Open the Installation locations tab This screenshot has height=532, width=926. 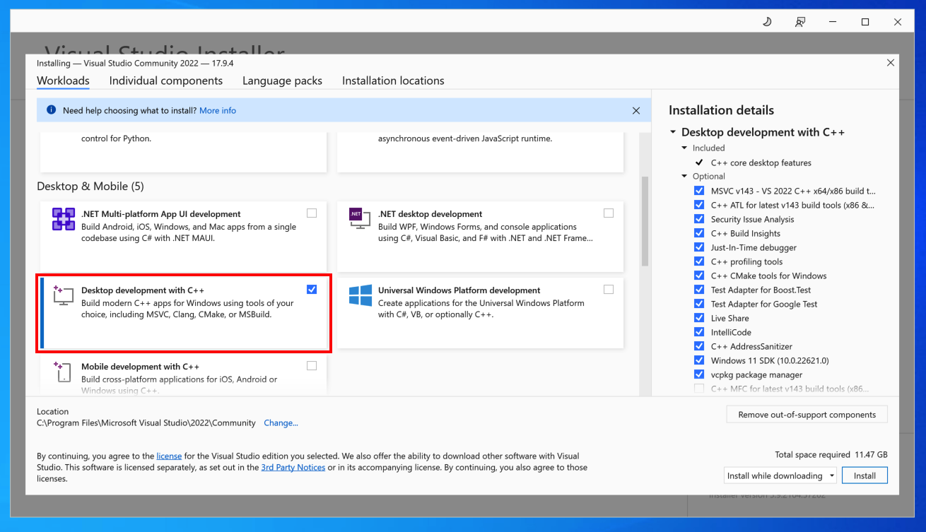click(x=393, y=81)
